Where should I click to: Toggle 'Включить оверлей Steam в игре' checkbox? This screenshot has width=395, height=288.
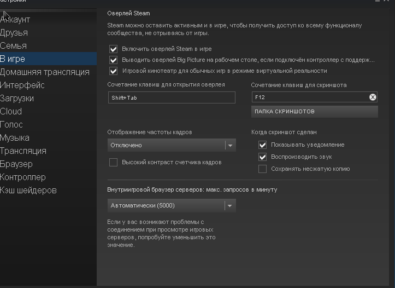(114, 49)
